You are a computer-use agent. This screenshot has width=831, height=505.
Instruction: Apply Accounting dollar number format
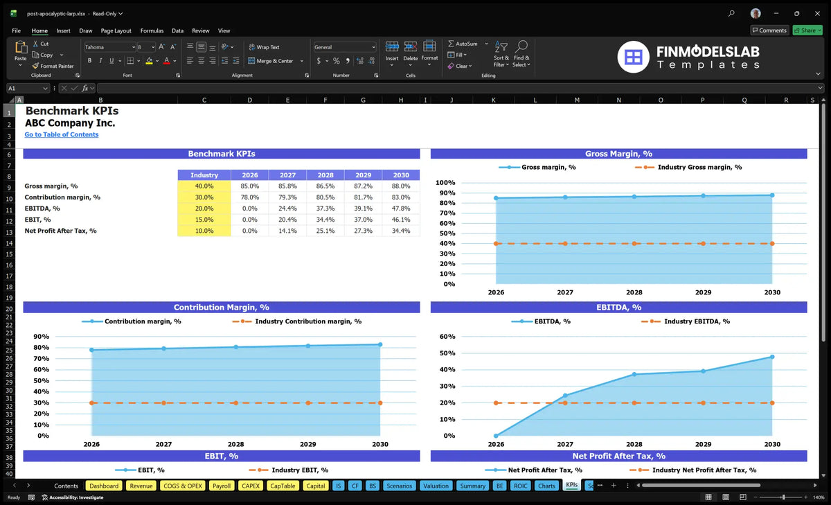click(319, 61)
